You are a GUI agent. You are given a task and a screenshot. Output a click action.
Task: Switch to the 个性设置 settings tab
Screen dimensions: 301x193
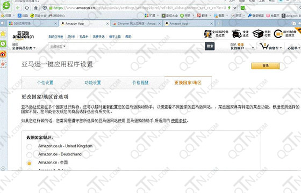(x=45, y=83)
